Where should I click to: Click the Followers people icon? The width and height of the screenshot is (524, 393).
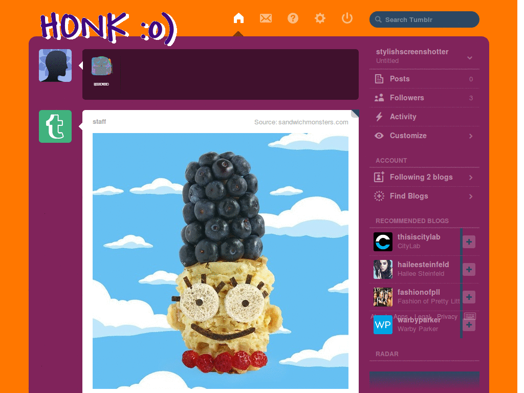pos(379,98)
